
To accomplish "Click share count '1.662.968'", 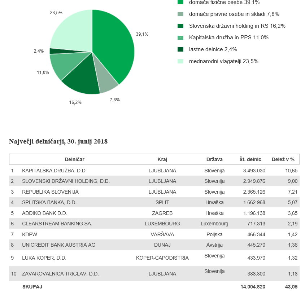I will pyautogui.click(x=254, y=203).
